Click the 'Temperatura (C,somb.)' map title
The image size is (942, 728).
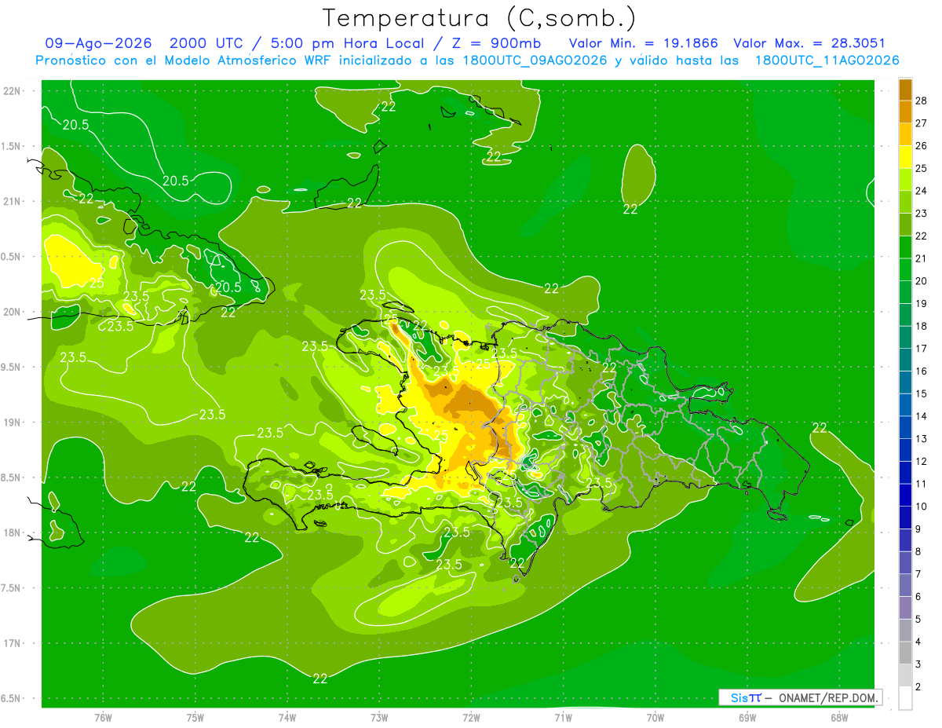point(479,18)
